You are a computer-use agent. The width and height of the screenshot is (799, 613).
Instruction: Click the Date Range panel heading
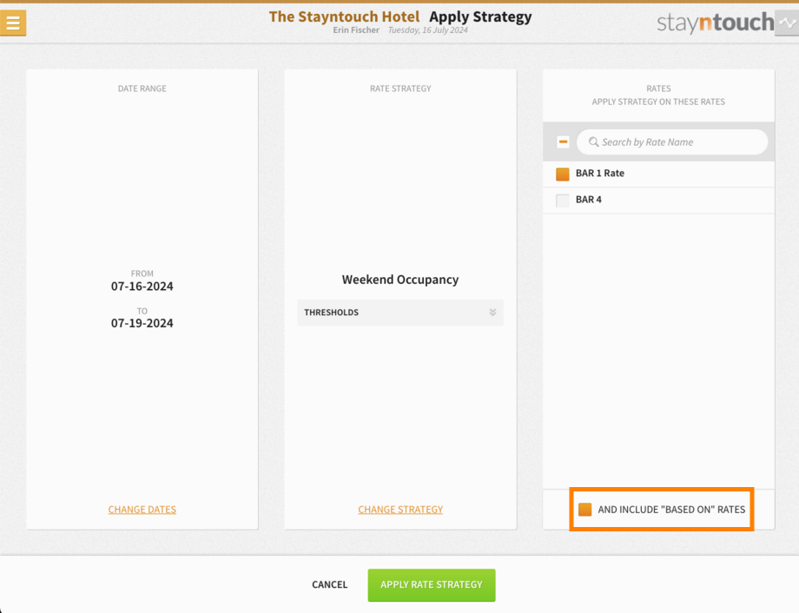tap(142, 89)
